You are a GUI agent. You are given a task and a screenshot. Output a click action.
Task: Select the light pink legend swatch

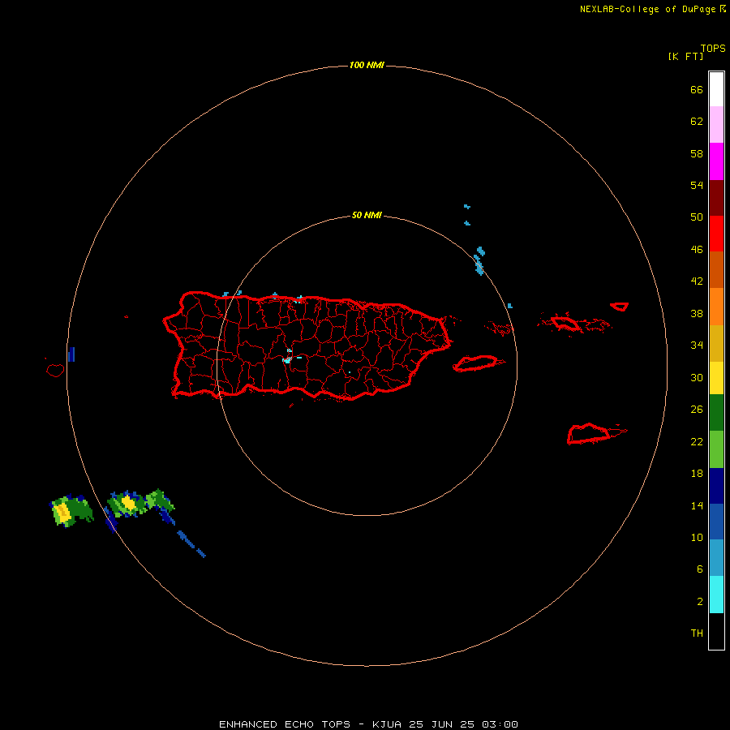(716, 125)
